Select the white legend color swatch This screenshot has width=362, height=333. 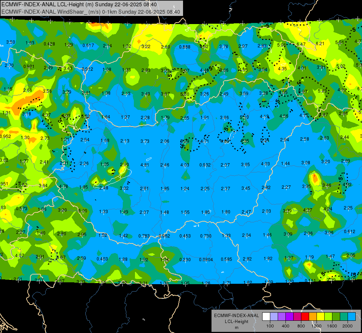click(x=266, y=317)
